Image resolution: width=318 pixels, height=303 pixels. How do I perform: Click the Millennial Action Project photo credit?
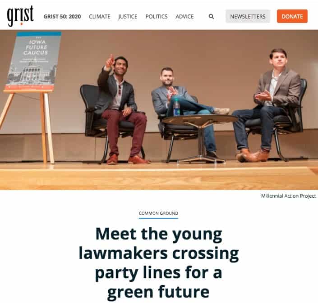288,196
